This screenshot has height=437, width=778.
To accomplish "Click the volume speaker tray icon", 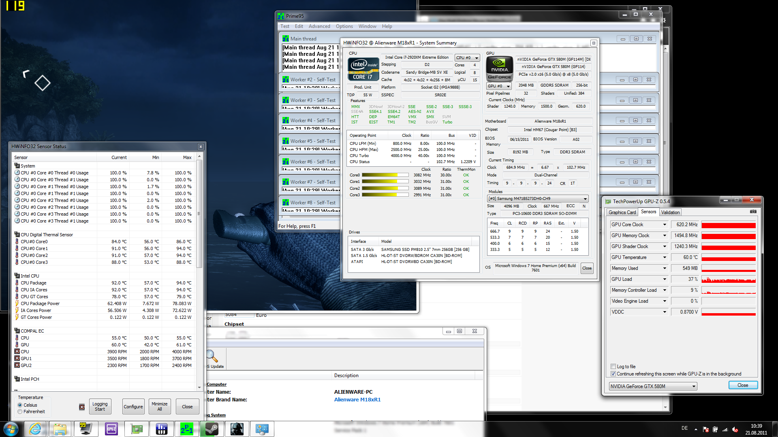I will point(735,429).
